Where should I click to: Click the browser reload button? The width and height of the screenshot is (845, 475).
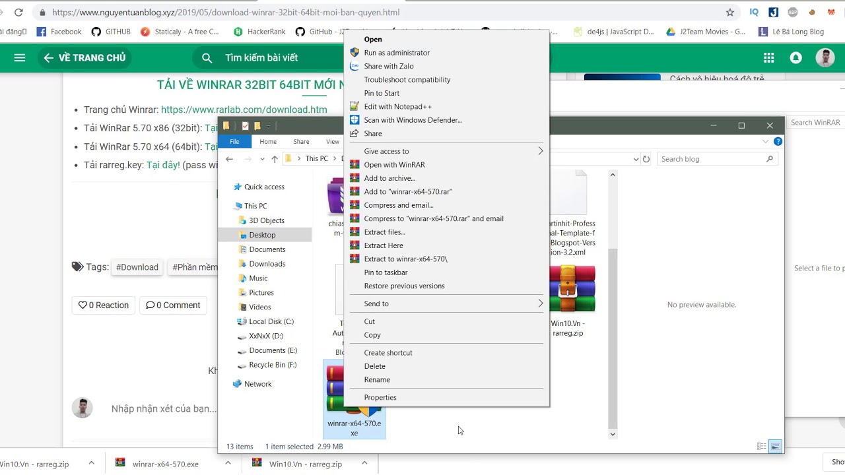click(18, 13)
